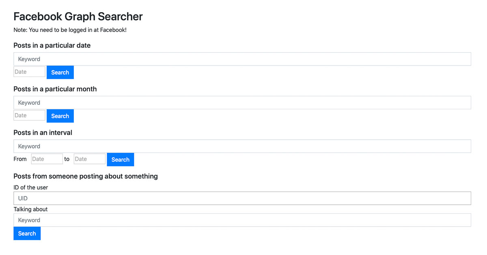Click the 'Talking about' label

pos(30,209)
